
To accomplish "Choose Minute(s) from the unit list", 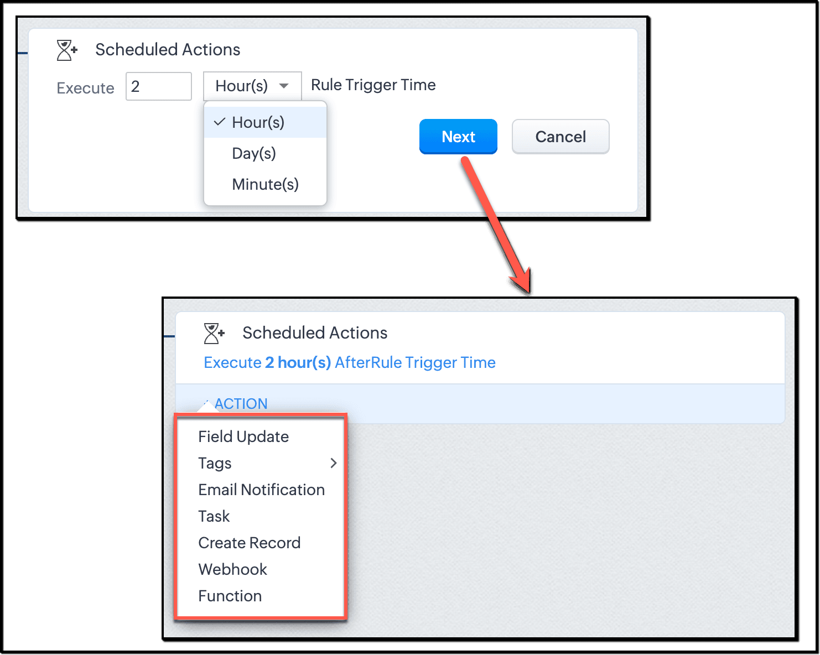I will [x=265, y=184].
